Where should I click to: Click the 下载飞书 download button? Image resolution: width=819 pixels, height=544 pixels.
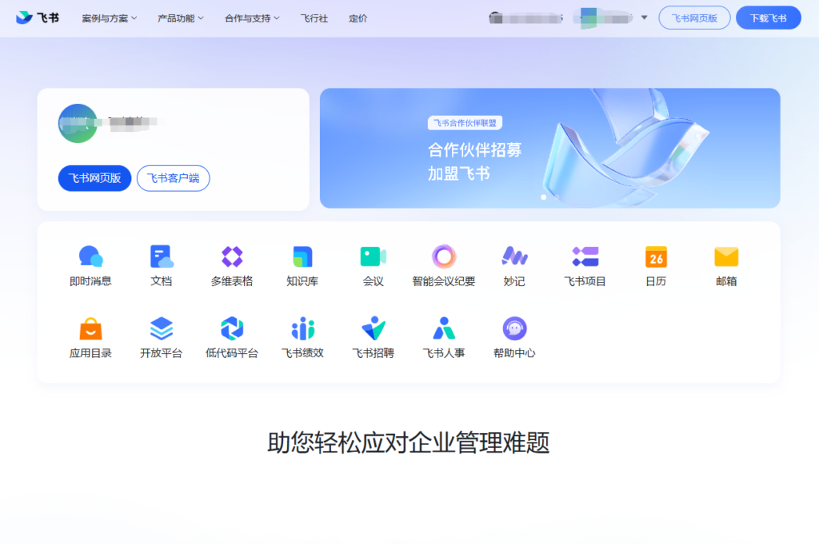tap(768, 17)
